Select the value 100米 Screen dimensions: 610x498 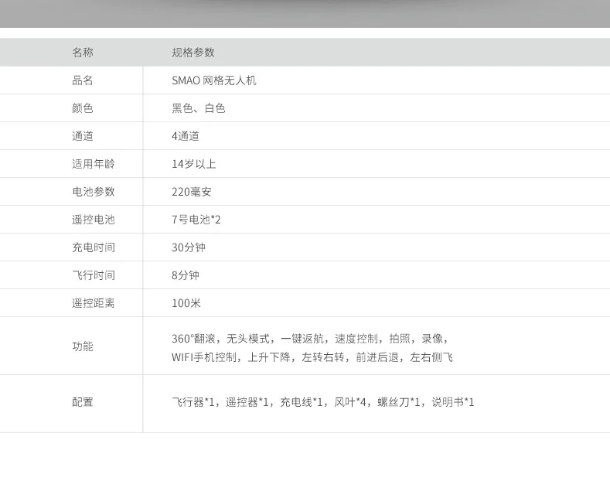coord(186,302)
